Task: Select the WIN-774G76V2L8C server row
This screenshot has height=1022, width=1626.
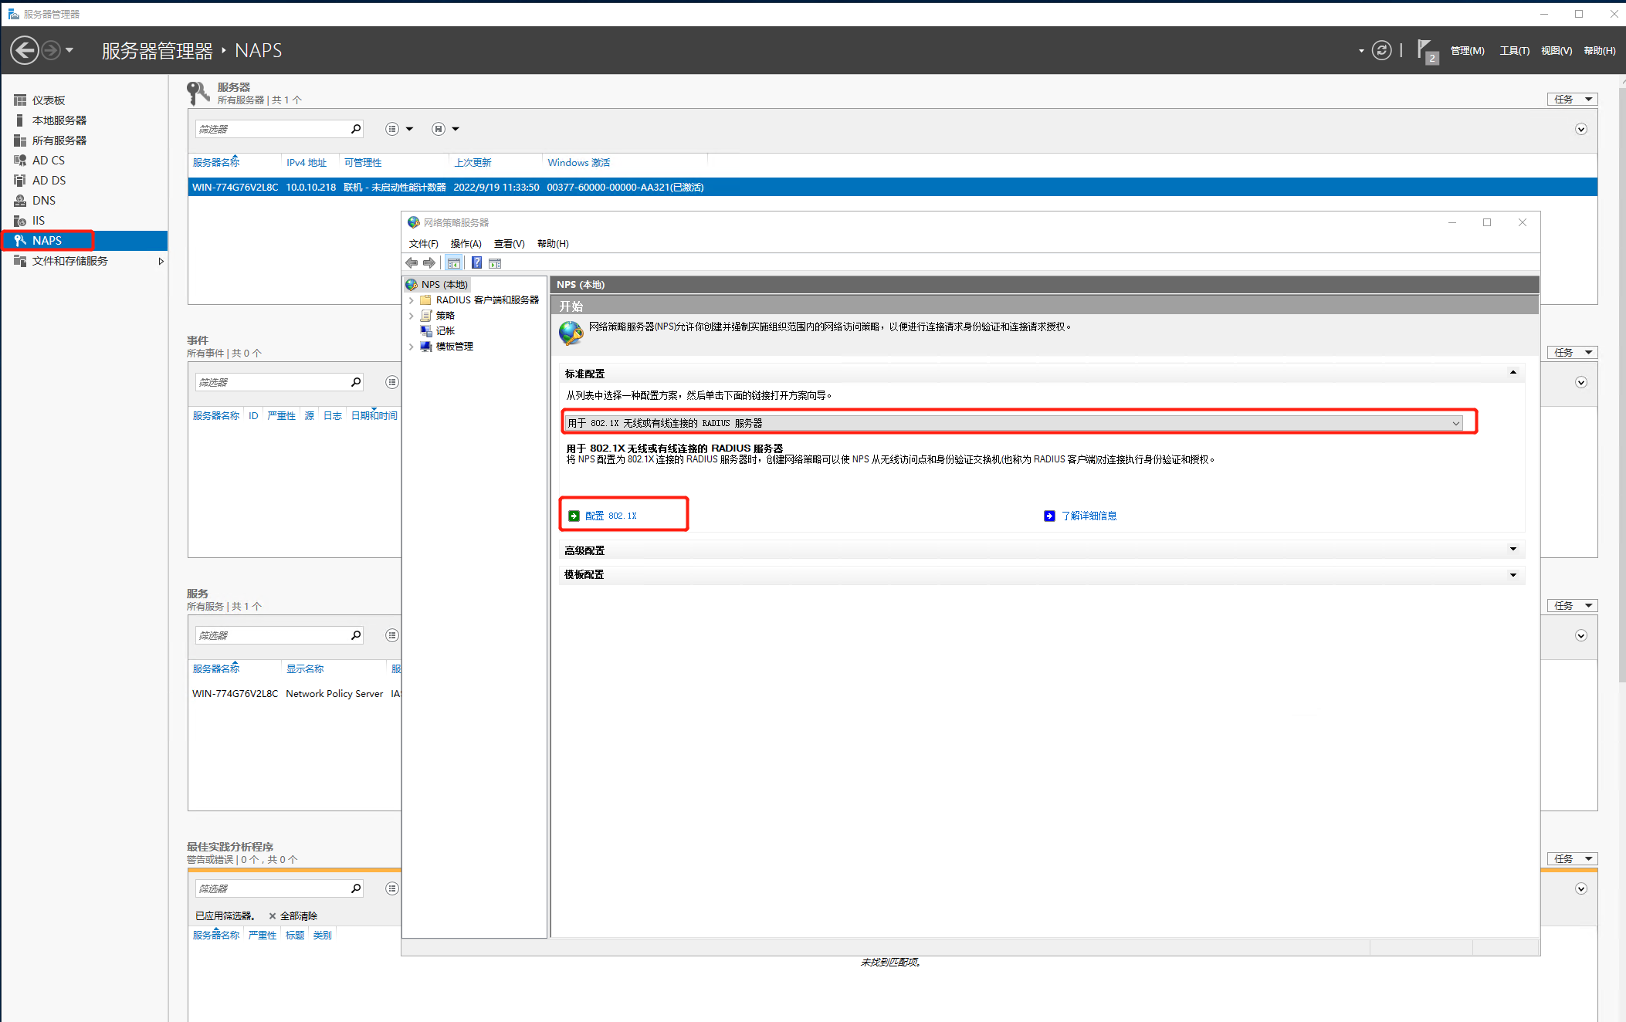Action: click(893, 187)
